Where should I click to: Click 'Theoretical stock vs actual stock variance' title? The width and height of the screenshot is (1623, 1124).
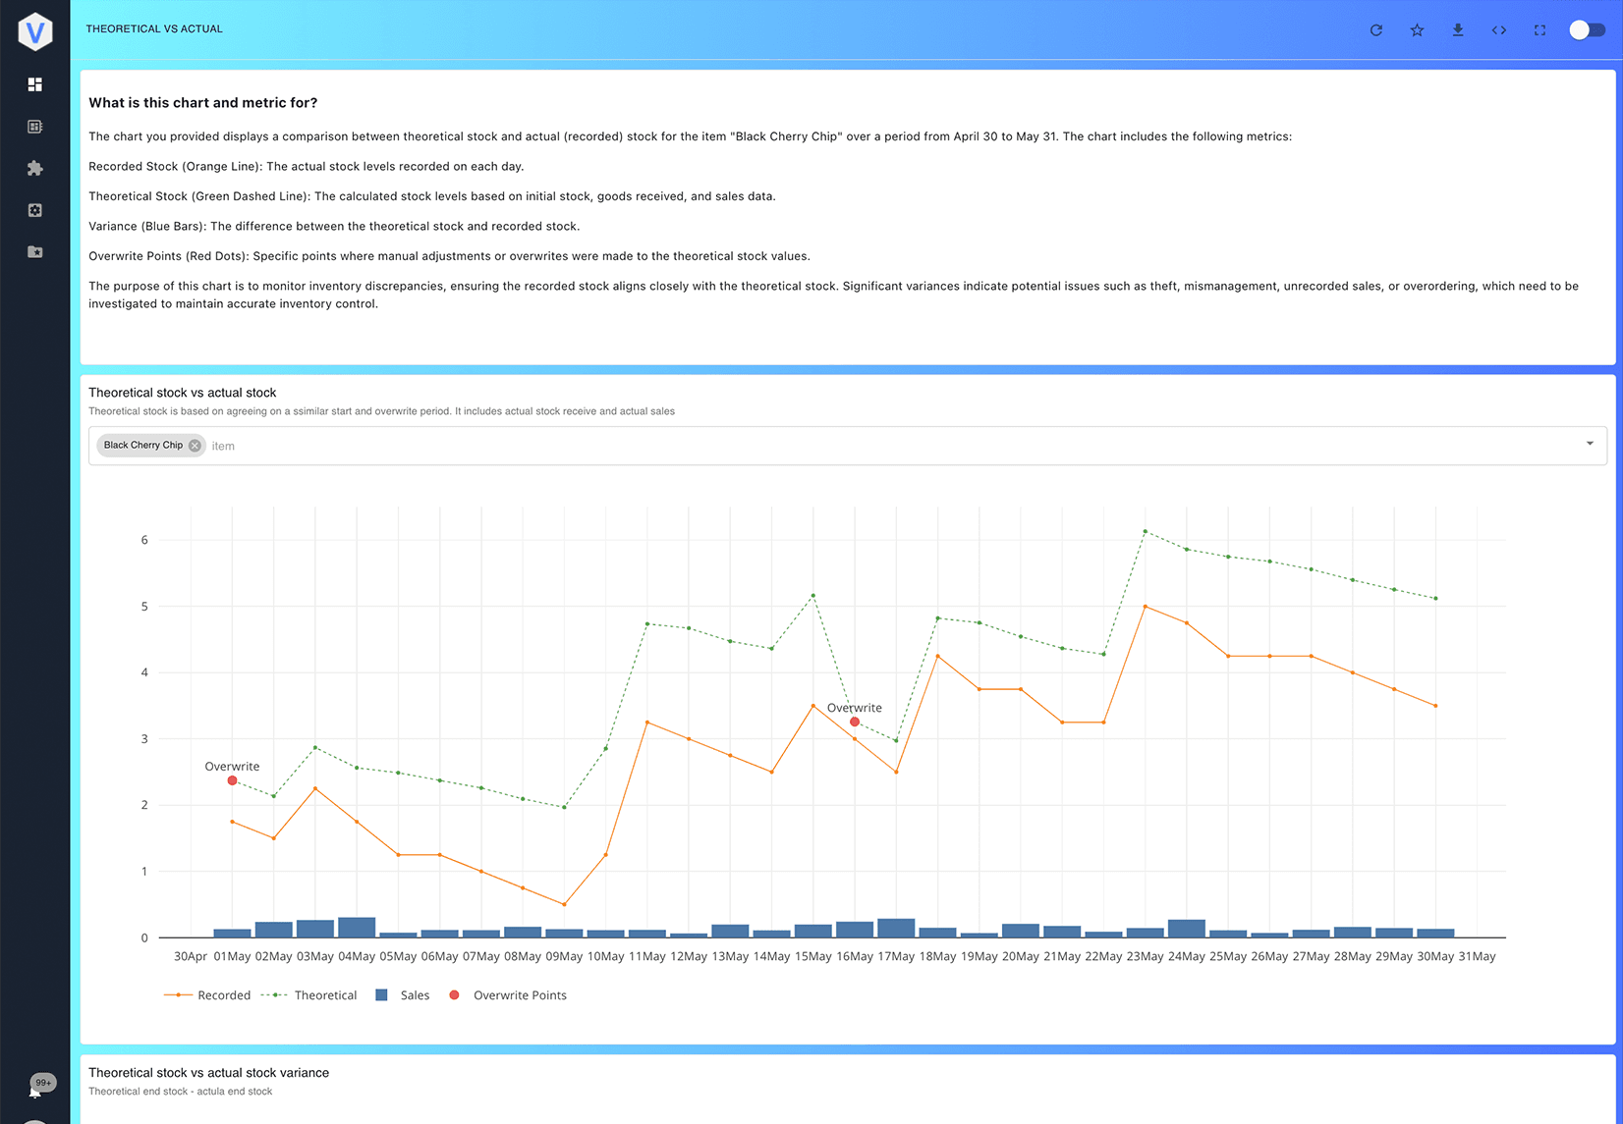click(209, 1073)
